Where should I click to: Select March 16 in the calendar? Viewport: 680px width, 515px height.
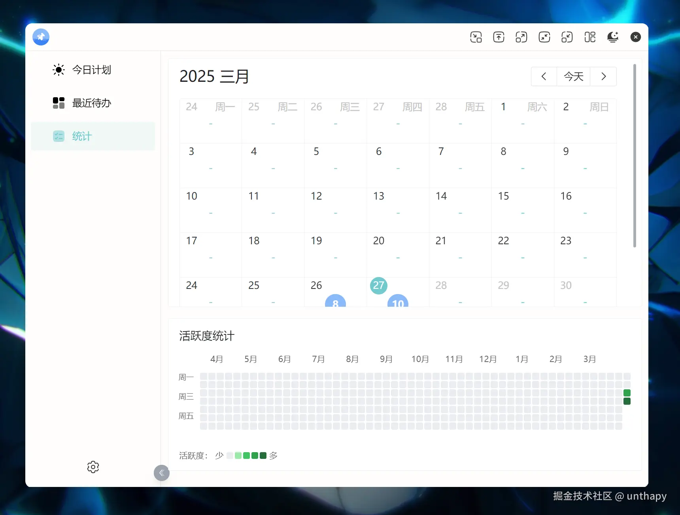click(585, 210)
